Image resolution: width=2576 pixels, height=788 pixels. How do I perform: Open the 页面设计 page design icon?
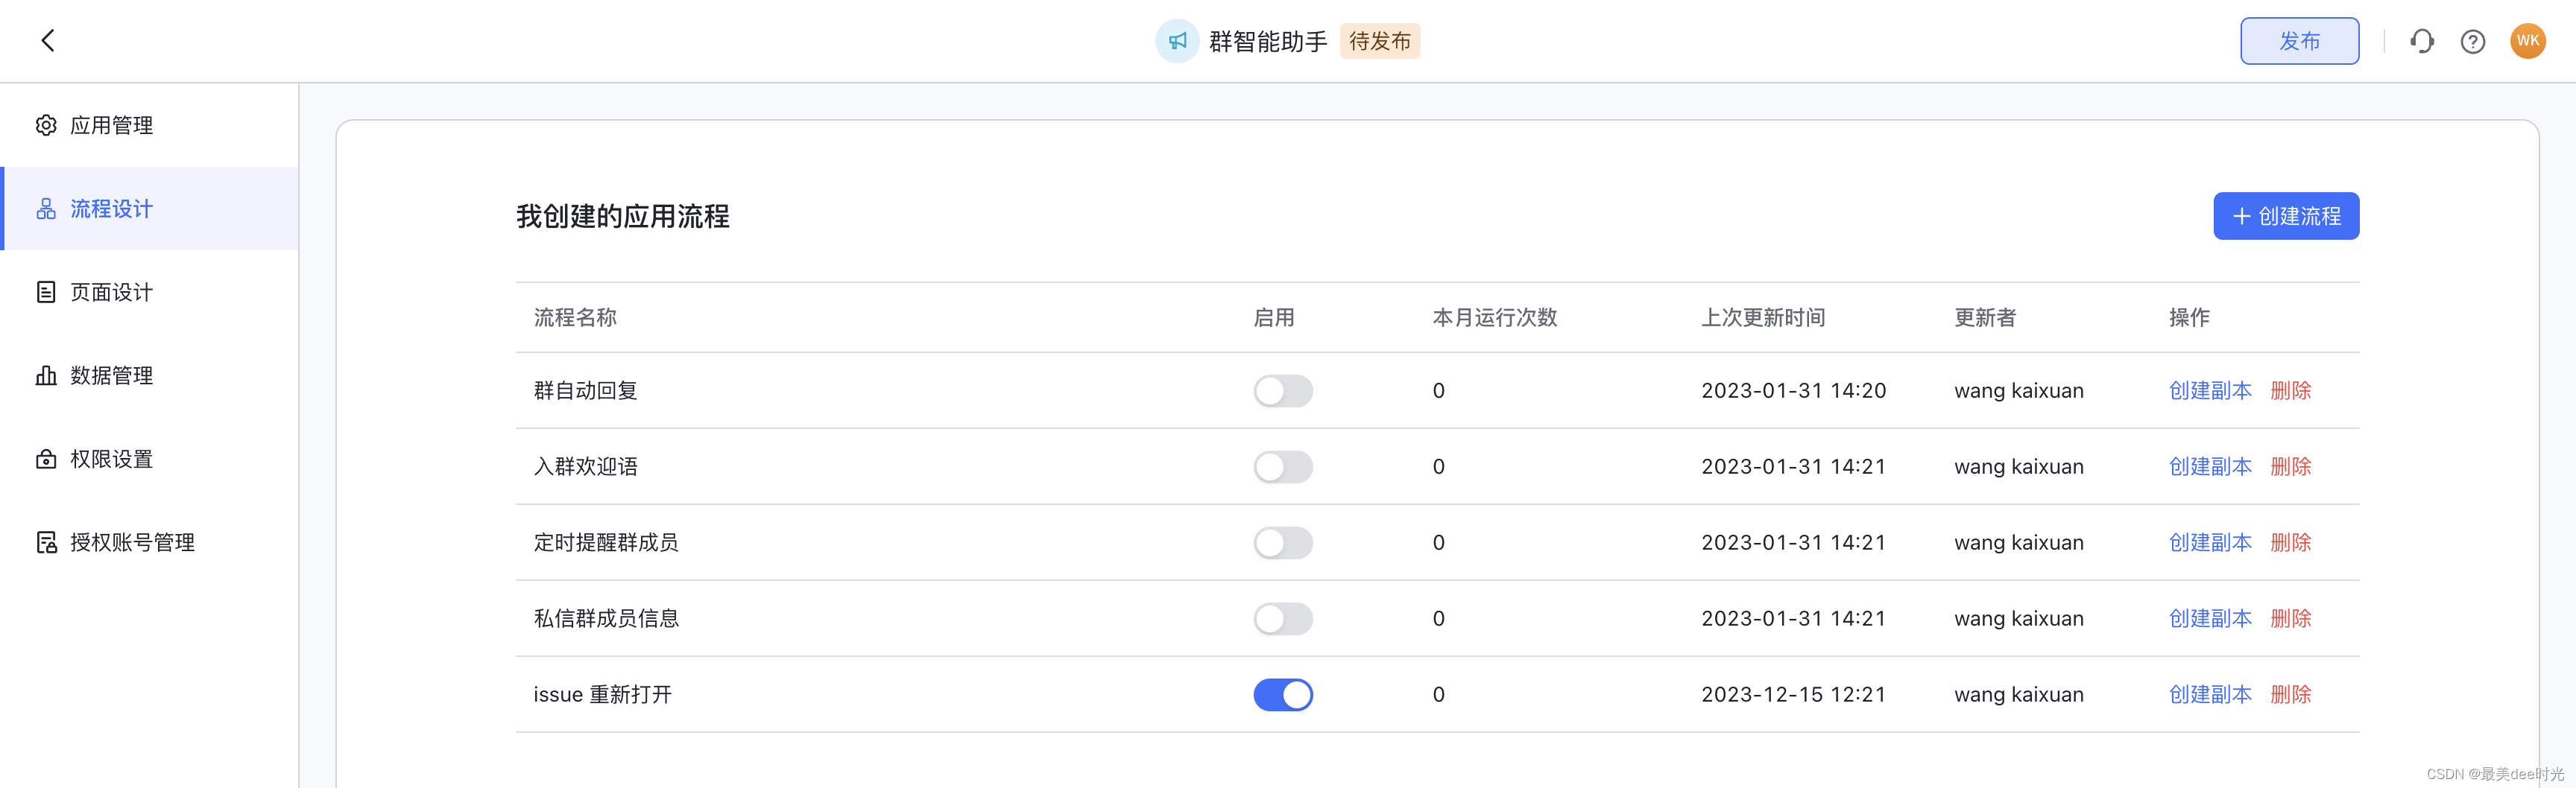click(x=45, y=292)
